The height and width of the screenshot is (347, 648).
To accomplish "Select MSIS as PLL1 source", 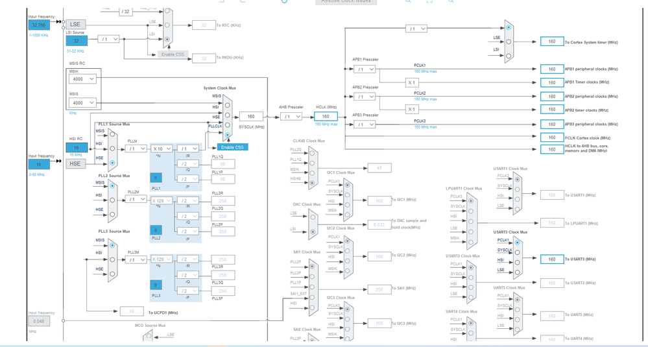I will click(x=112, y=134).
